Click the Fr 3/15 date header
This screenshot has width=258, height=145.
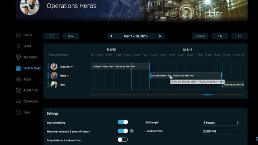[x=111, y=50]
